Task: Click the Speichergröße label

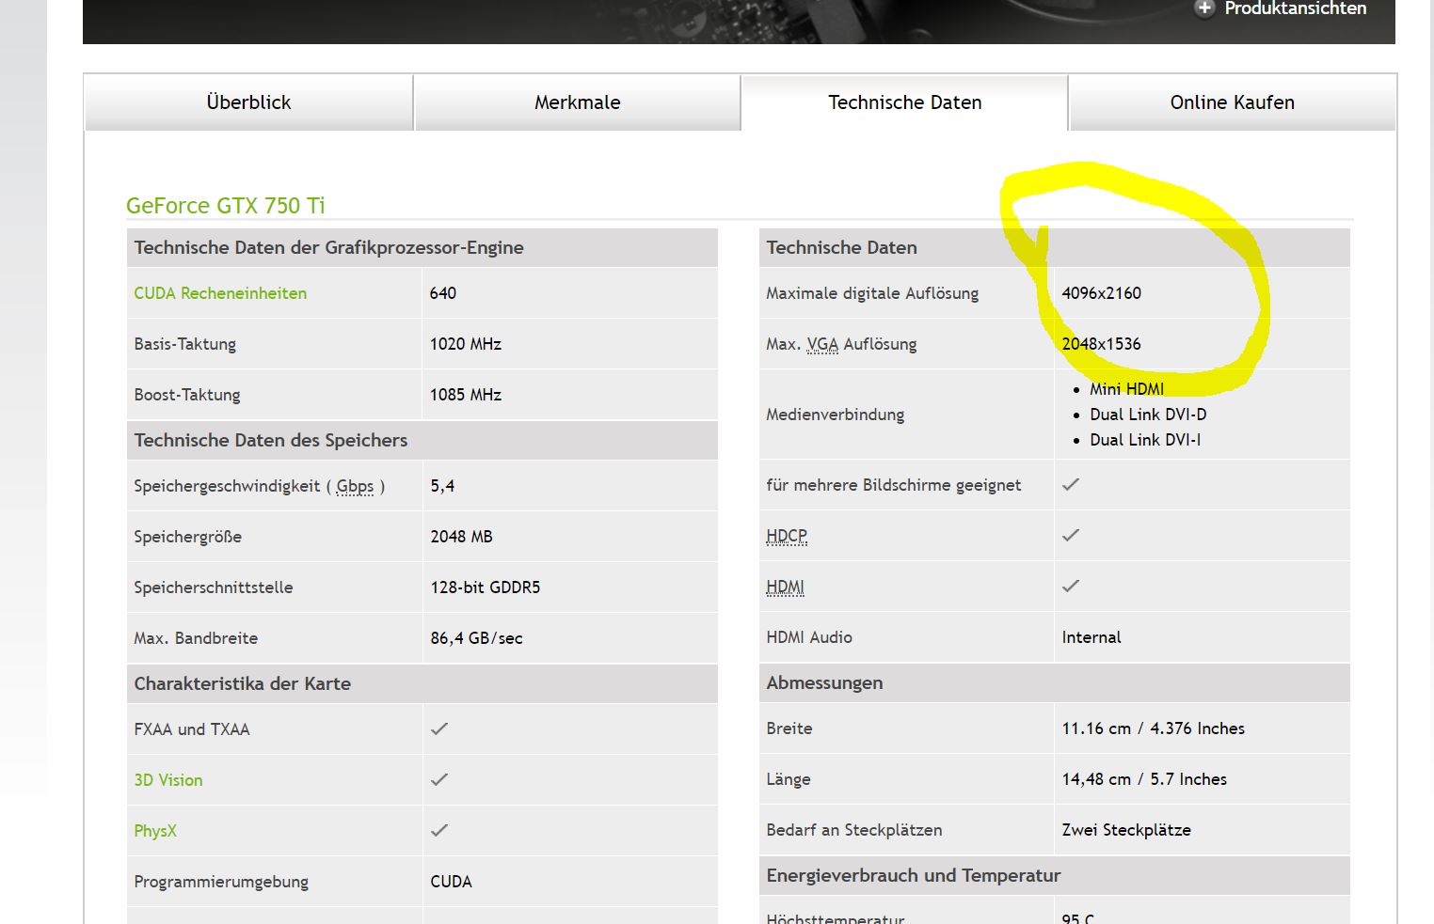Action: 187,537
